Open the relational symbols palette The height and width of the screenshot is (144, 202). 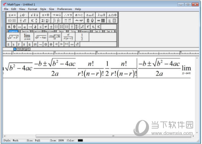click(x=12, y=15)
